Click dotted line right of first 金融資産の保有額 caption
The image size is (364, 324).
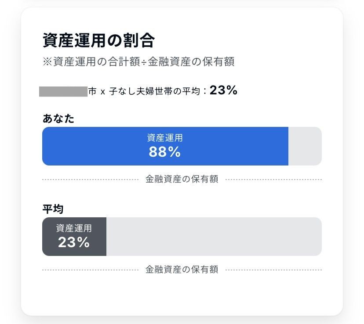273,180
